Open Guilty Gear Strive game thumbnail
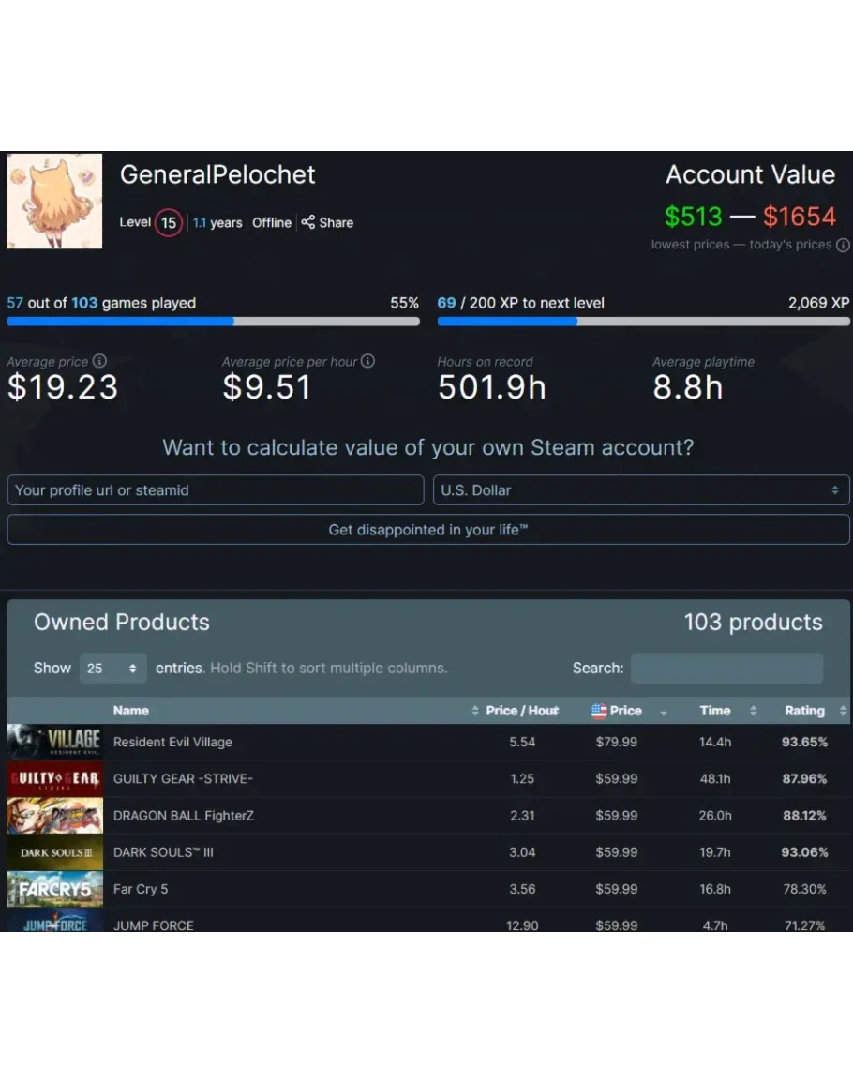This screenshot has height=1083, width=853. (54, 778)
